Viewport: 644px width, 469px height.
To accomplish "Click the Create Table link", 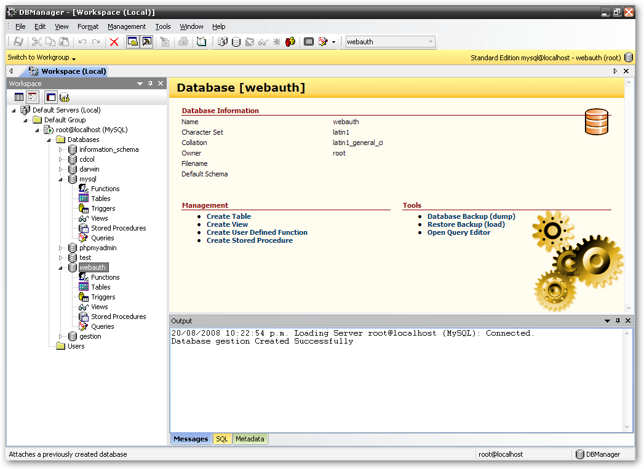I will 228,216.
